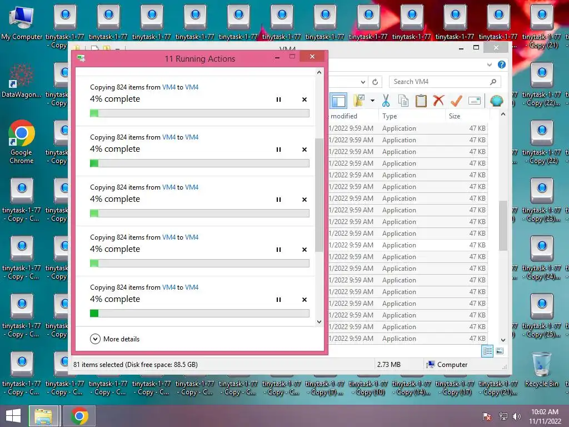Expand the ribbon using chevron near help

[490, 64]
